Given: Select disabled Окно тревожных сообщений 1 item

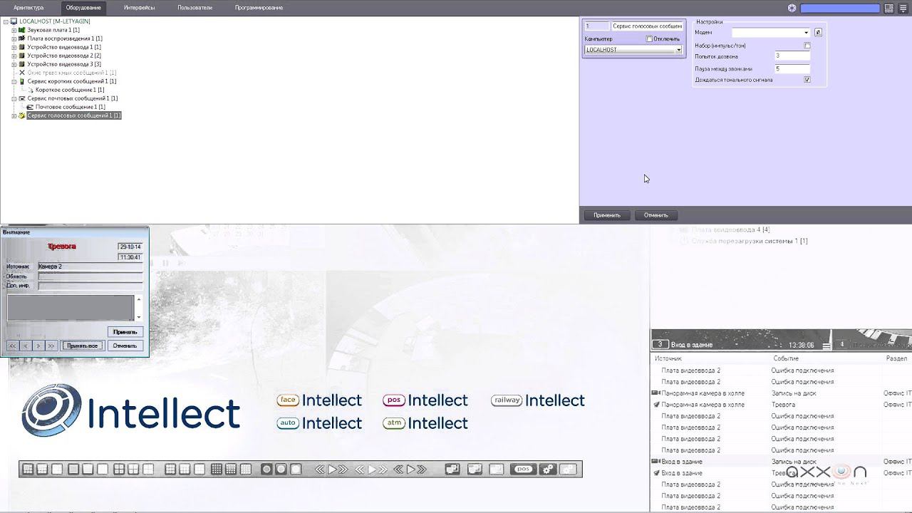Looking at the screenshot, I should pos(71,73).
